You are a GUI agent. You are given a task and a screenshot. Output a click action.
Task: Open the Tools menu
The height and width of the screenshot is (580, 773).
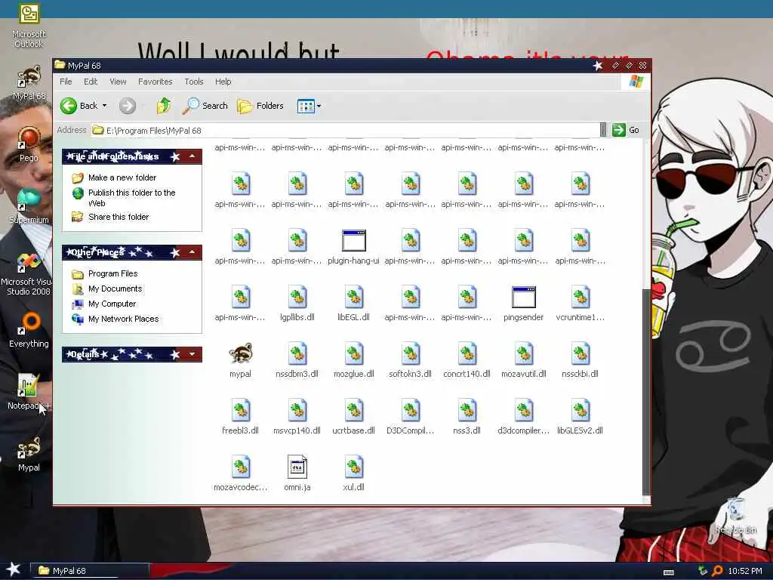pos(194,82)
